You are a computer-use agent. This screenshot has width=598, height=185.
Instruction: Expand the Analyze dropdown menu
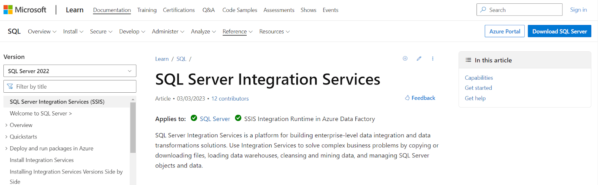(x=204, y=32)
